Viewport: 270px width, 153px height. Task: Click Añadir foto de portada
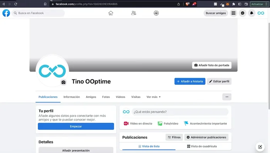[x=212, y=65]
